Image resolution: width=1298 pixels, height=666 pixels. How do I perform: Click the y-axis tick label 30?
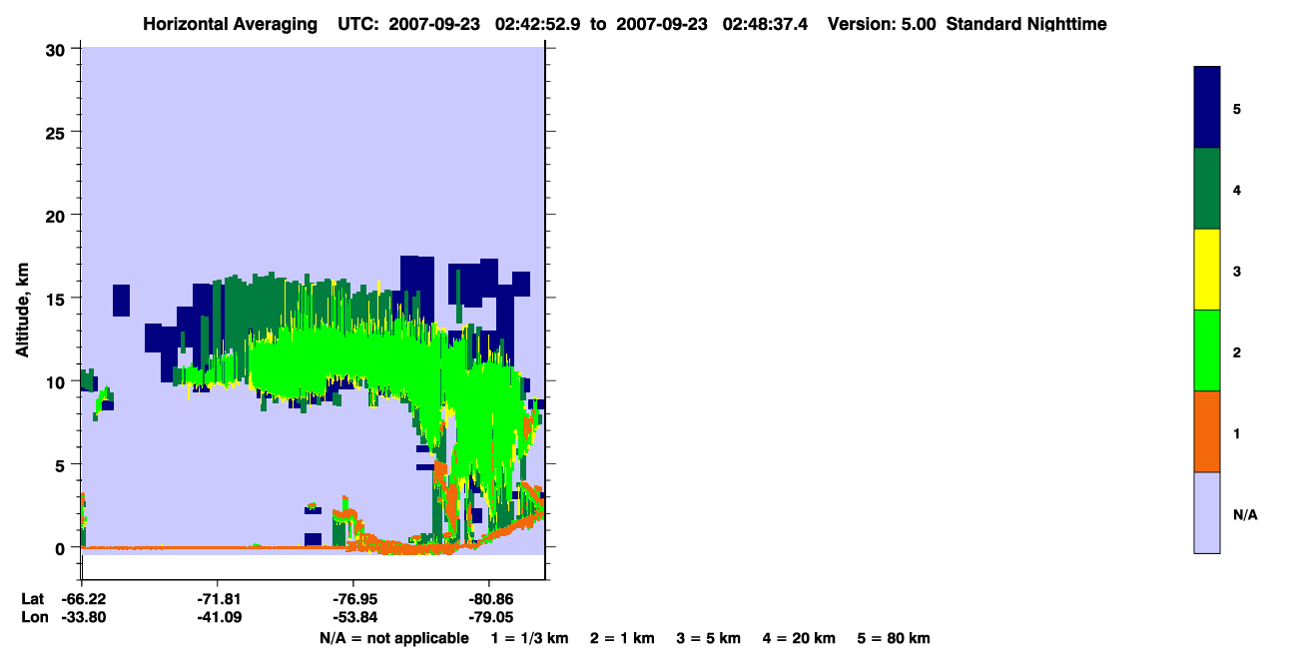(56, 49)
